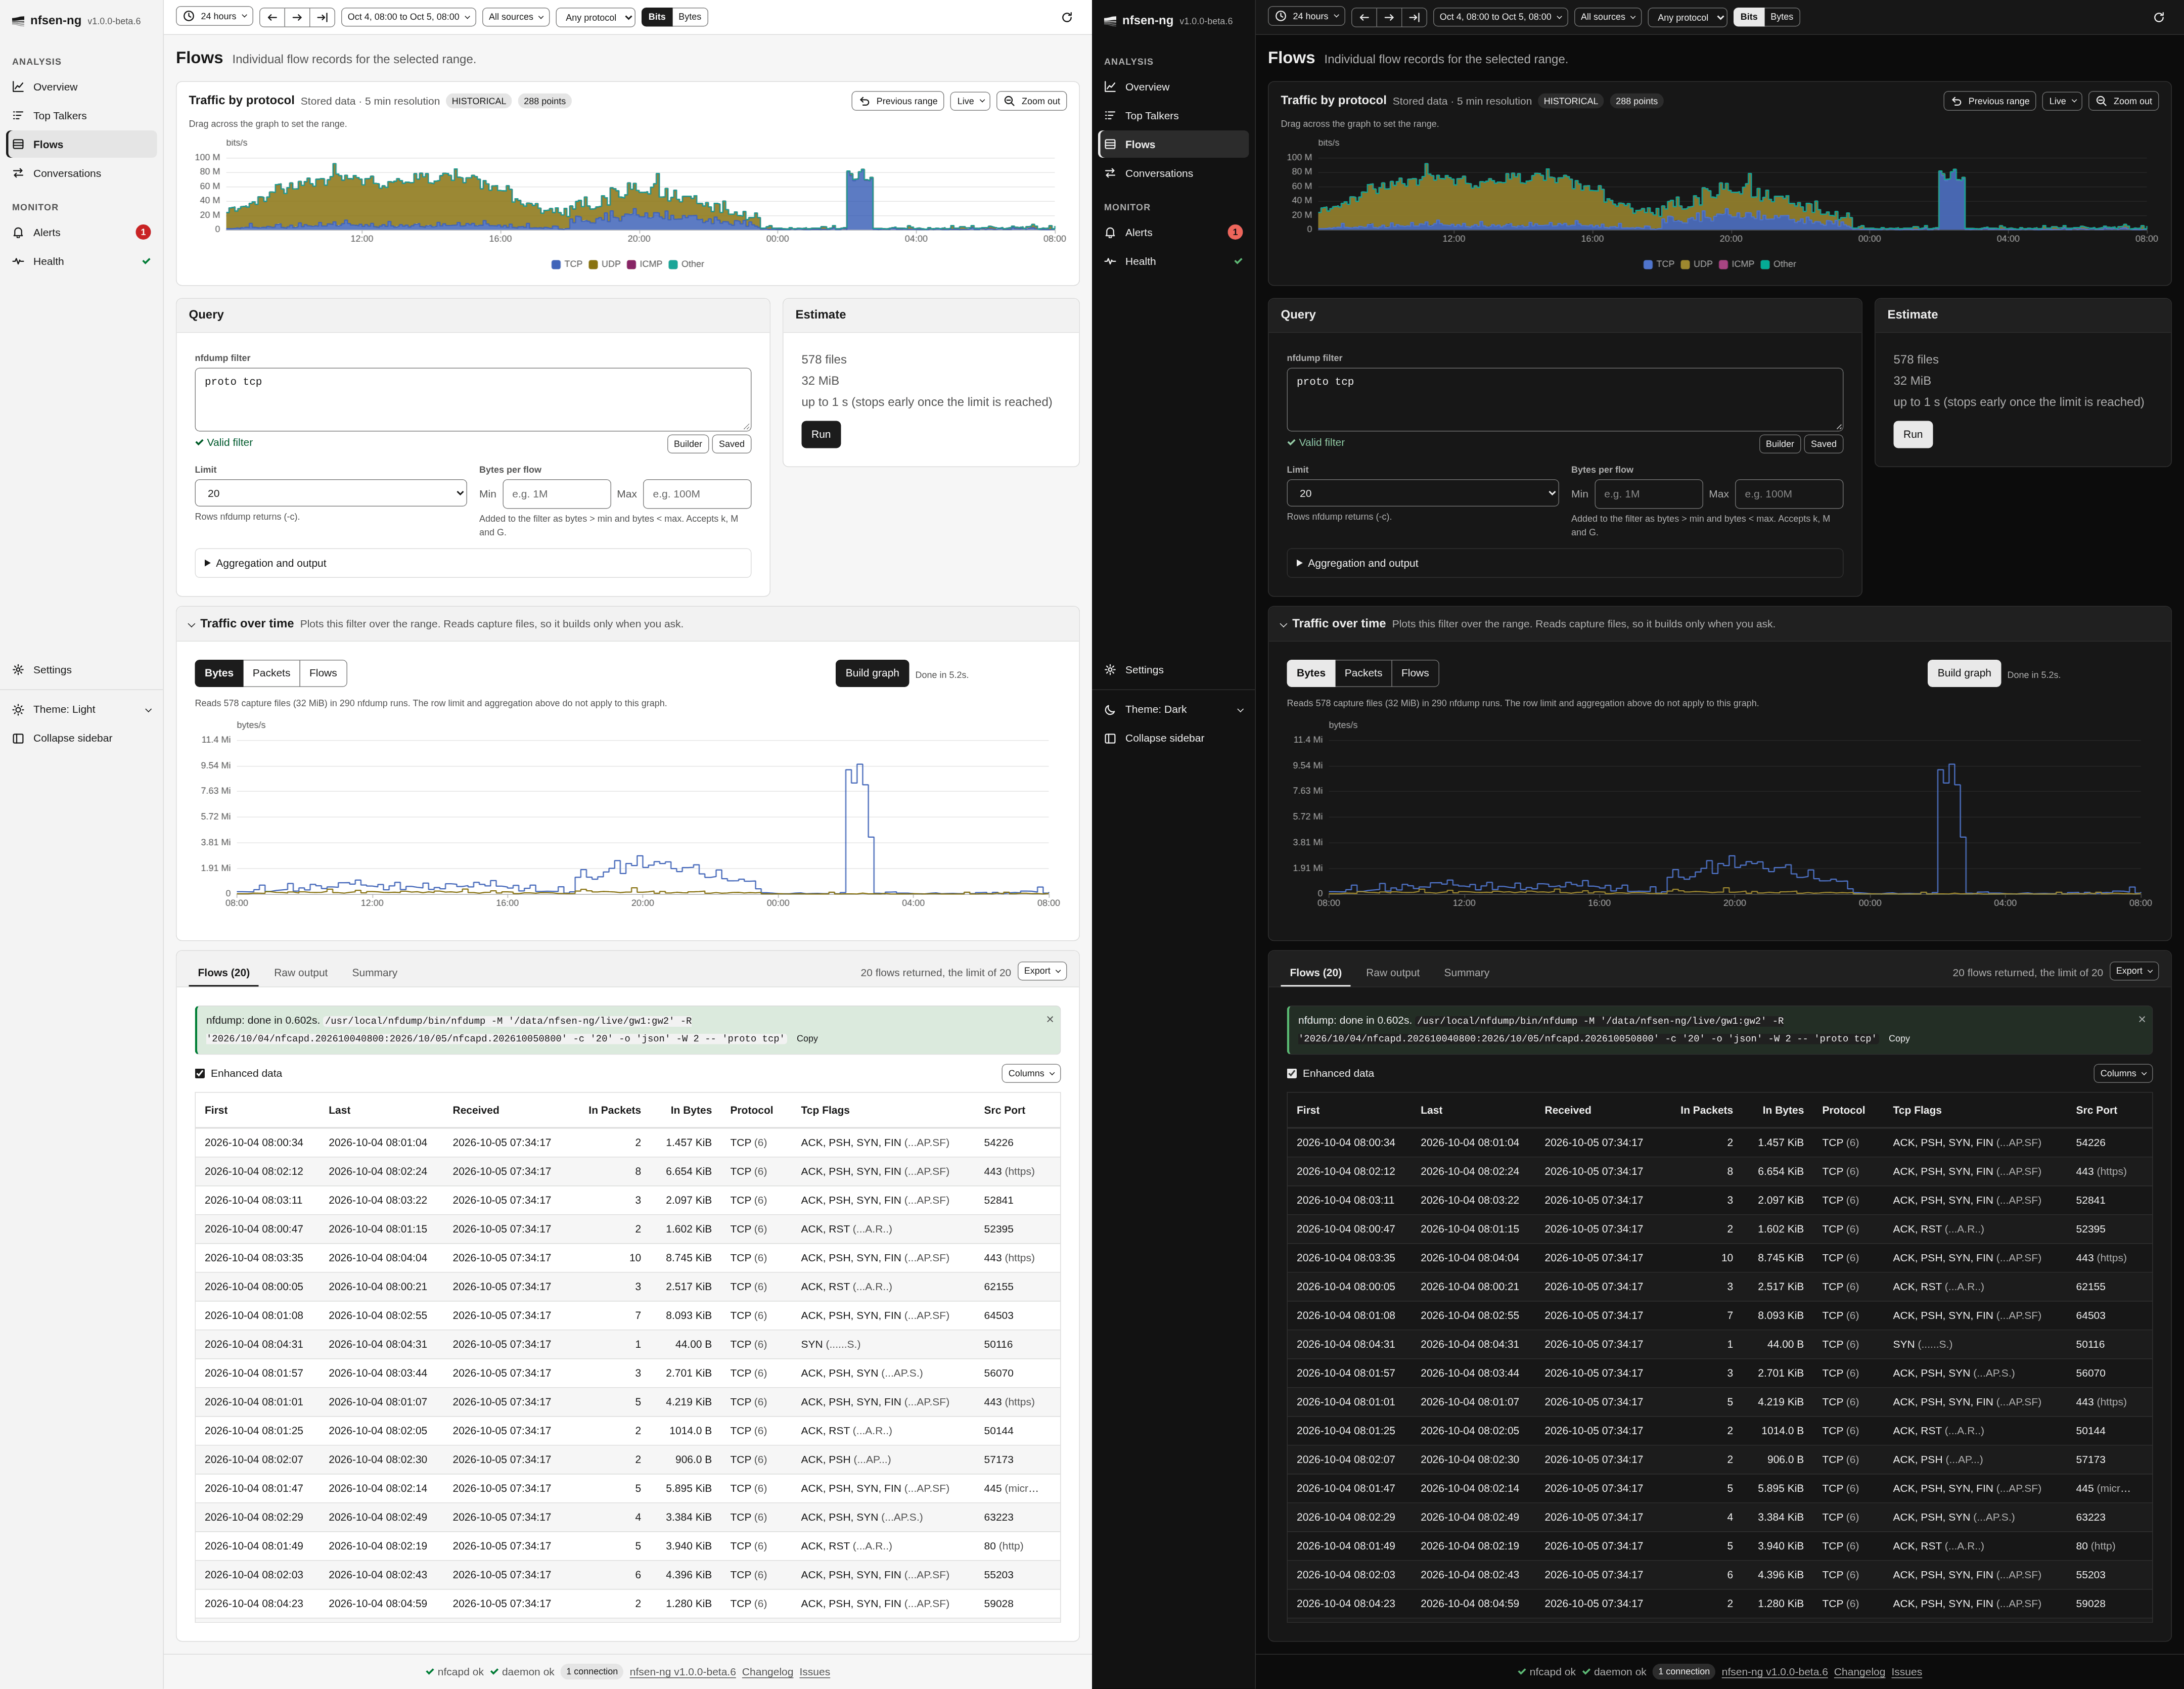
Task: Toggle Enhanced data checkbox in light theme
Action: tap(200, 1074)
